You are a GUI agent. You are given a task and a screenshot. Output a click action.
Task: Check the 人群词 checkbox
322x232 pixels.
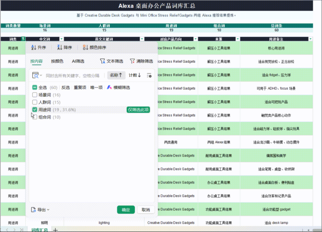35,102
